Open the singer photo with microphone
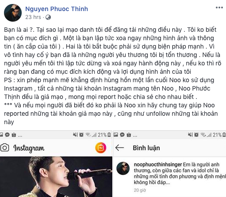226x197 pixels. 56,177
